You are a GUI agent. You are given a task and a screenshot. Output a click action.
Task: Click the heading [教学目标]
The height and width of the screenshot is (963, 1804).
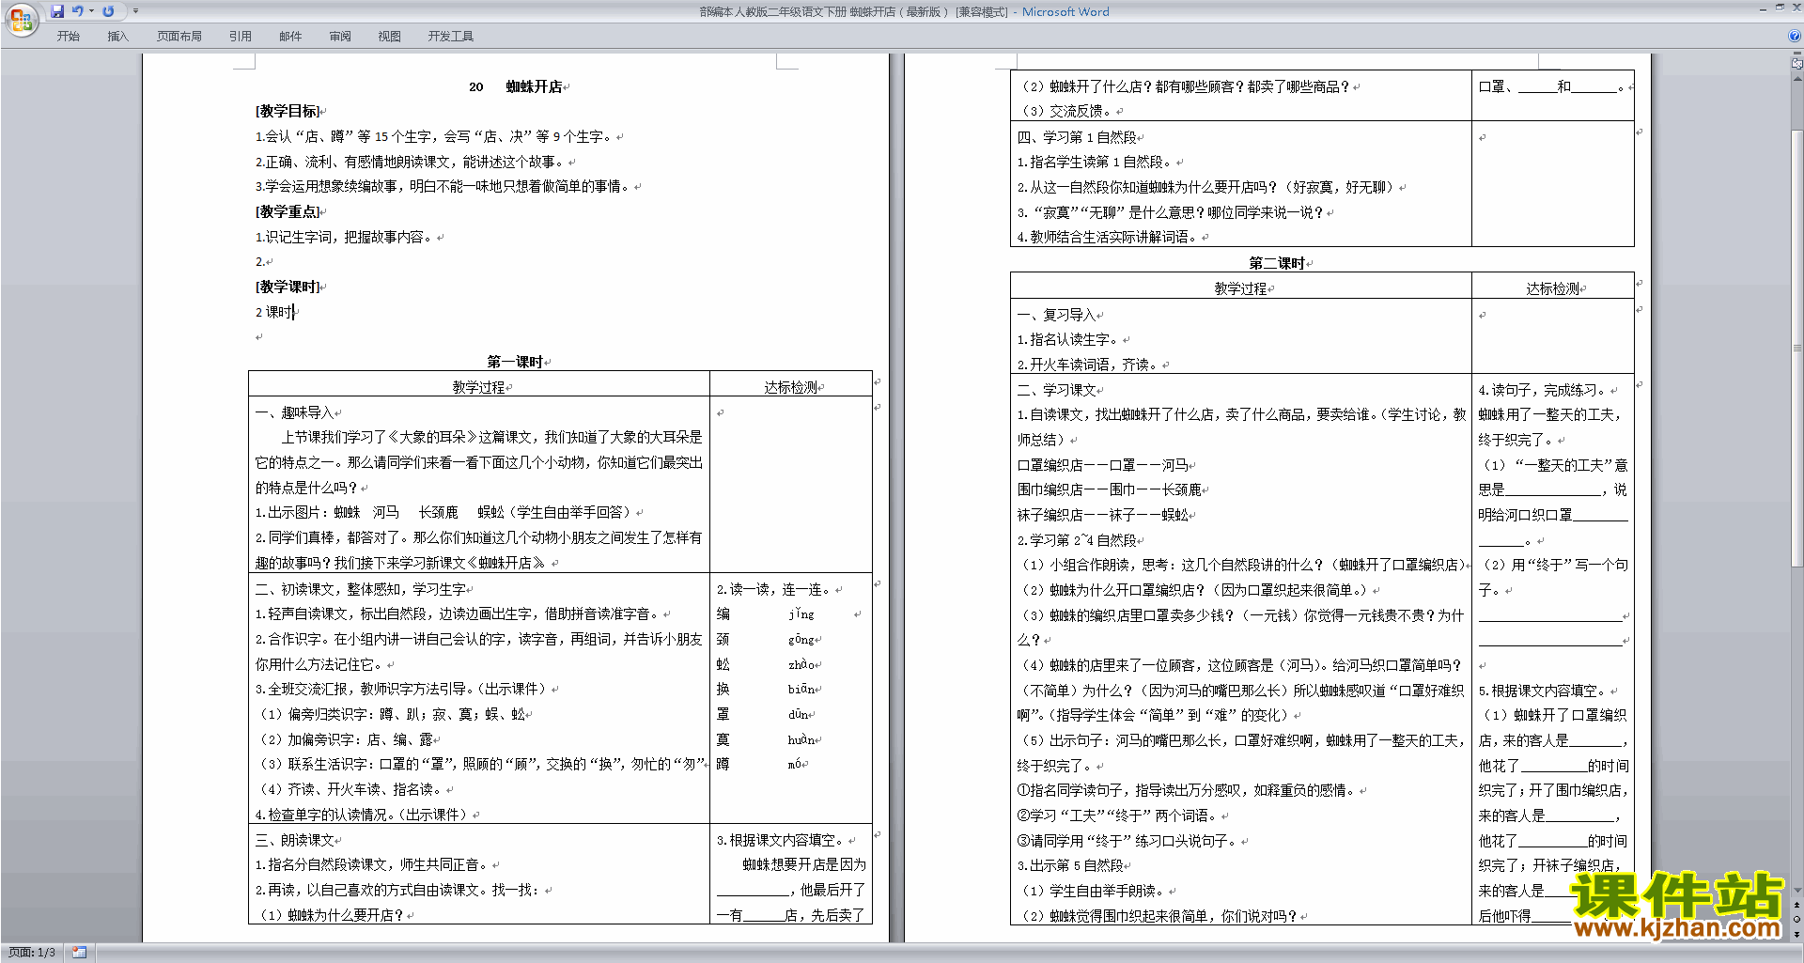[x=288, y=111]
